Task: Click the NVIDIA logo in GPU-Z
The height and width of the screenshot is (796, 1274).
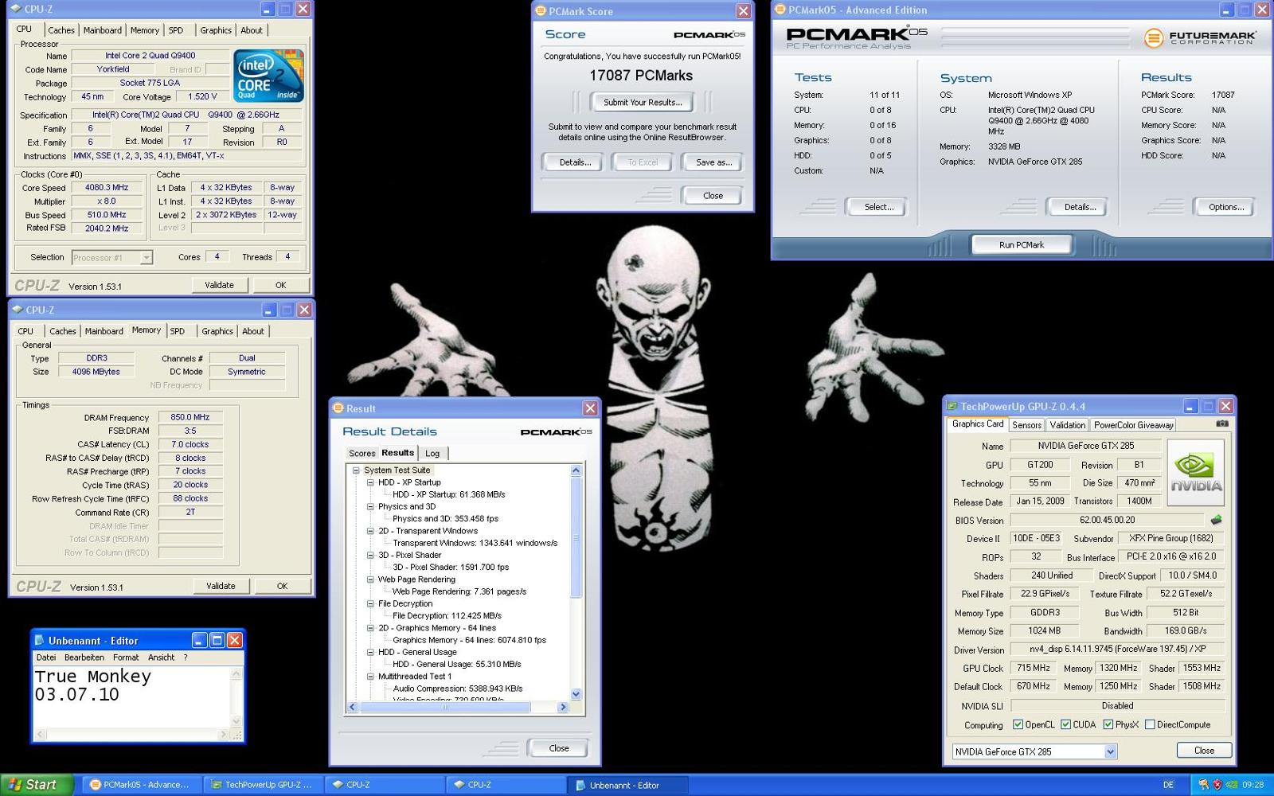Action: click(1195, 473)
